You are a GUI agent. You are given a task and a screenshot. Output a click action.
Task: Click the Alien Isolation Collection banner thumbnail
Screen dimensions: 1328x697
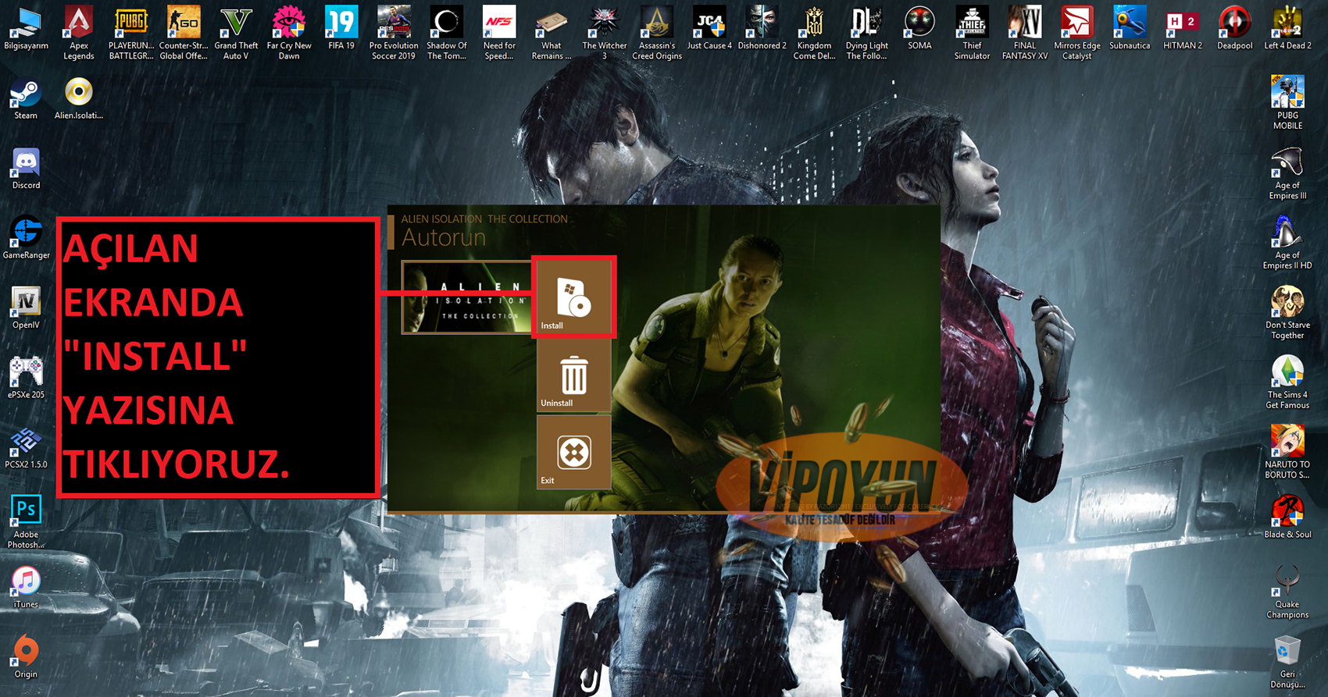(x=467, y=297)
